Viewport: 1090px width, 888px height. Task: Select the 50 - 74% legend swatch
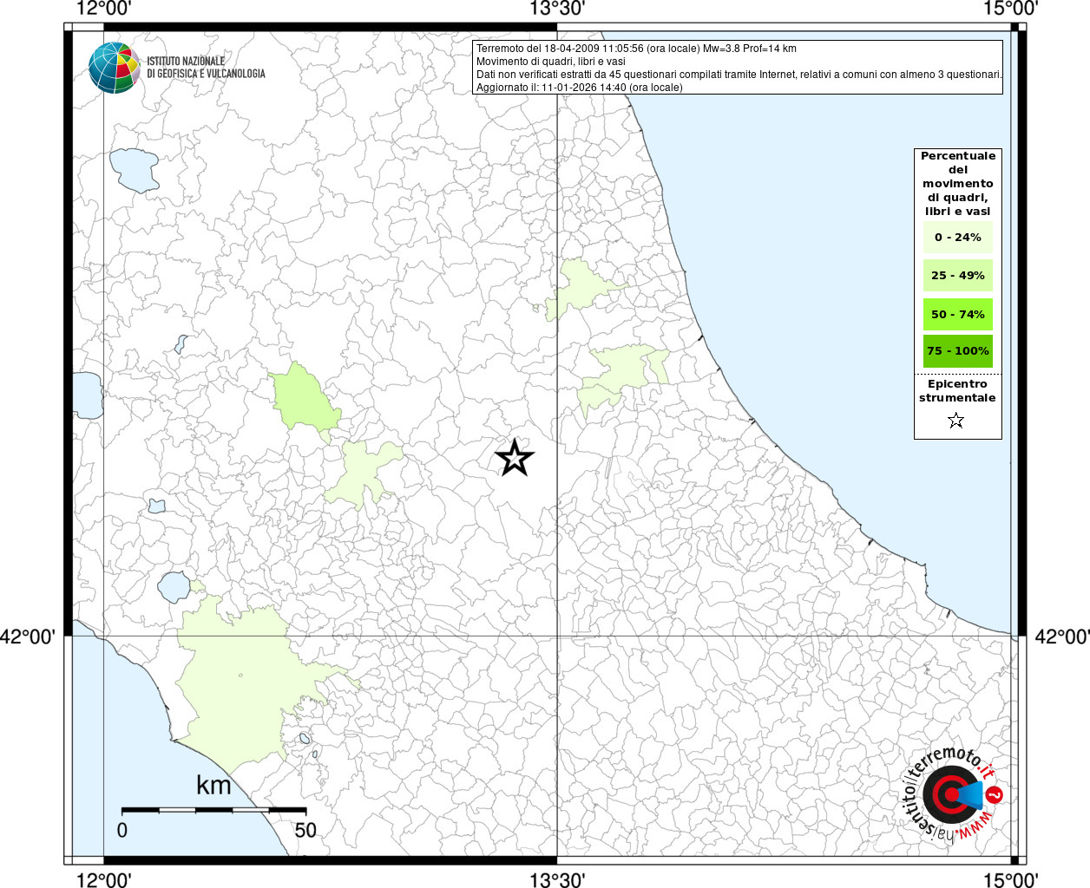[x=958, y=314]
